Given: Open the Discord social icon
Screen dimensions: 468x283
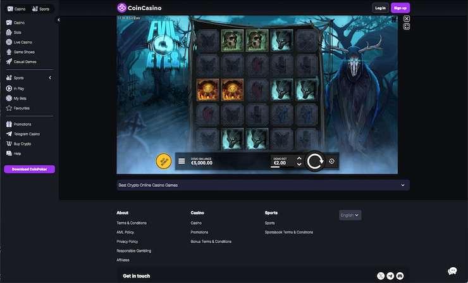Looking at the screenshot, I should (400, 276).
